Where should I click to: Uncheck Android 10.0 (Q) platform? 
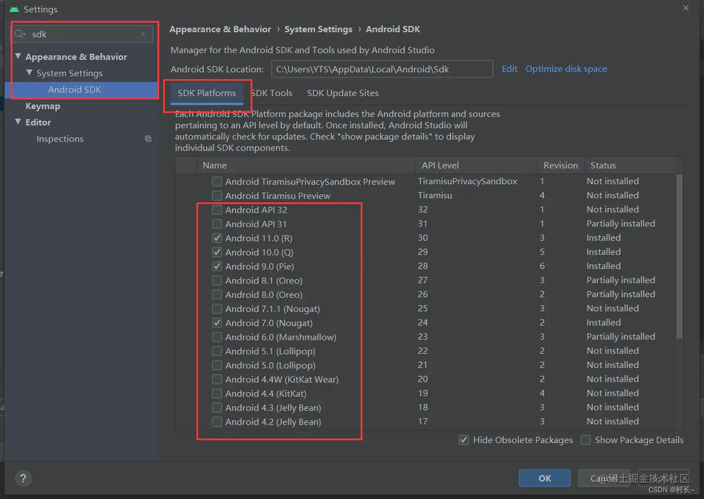click(x=217, y=252)
